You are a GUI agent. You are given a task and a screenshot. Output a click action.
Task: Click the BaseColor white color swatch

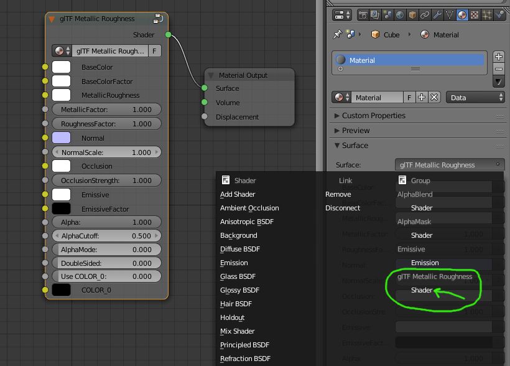(61, 67)
